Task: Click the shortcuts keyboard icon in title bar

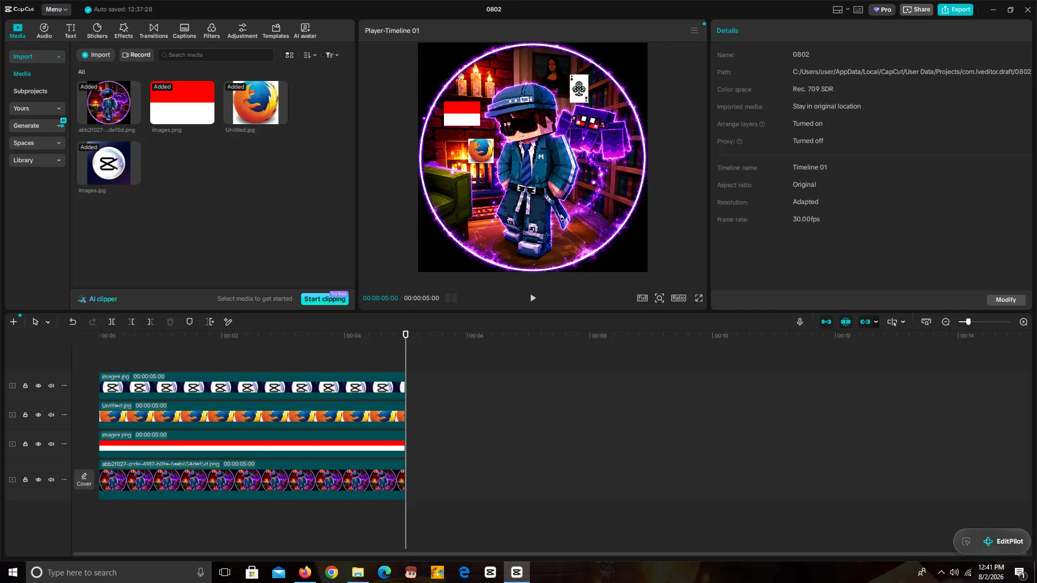Action: coord(858,10)
